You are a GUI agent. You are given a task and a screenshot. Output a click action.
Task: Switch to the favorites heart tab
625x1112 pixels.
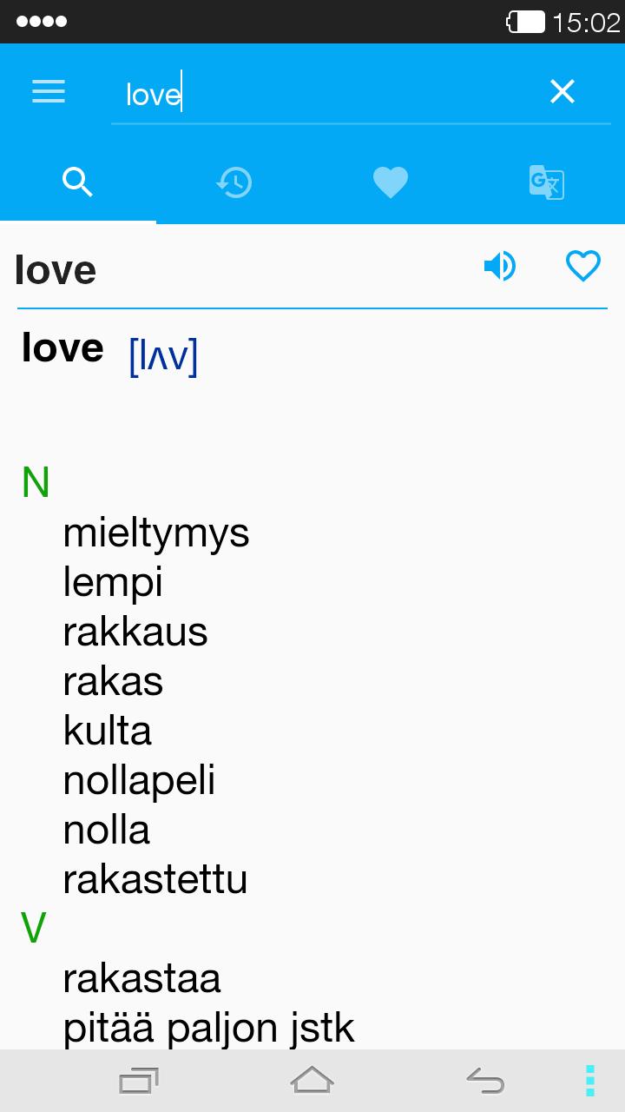point(391,182)
